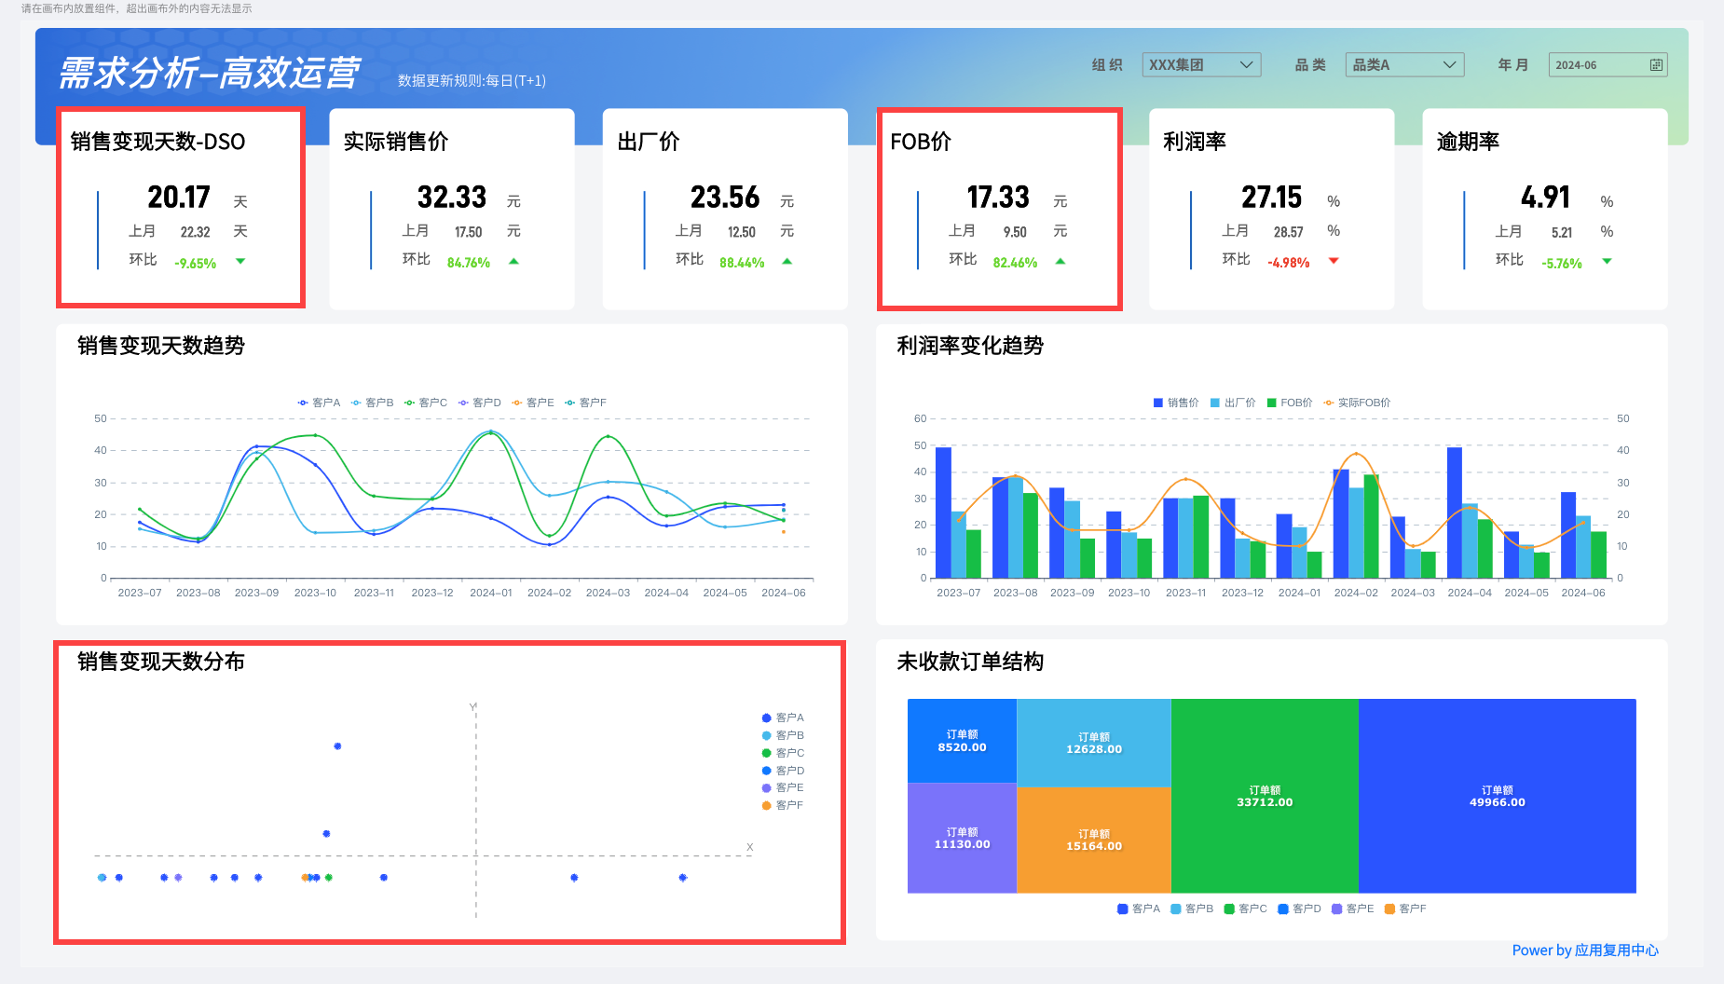Click 客户F legend entry in 销售变现天数分布 scatter
Image resolution: width=1724 pixels, height=984 pixels.
[x=783, y=805]
